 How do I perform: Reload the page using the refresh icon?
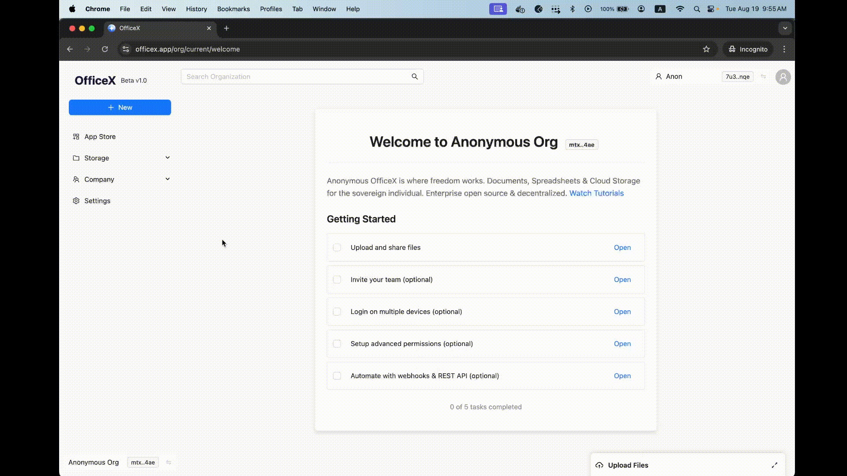click(x=105, y=49)
